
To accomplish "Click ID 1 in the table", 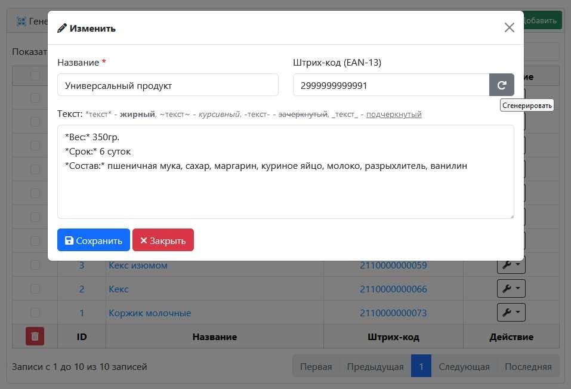I will pos(82,313).
